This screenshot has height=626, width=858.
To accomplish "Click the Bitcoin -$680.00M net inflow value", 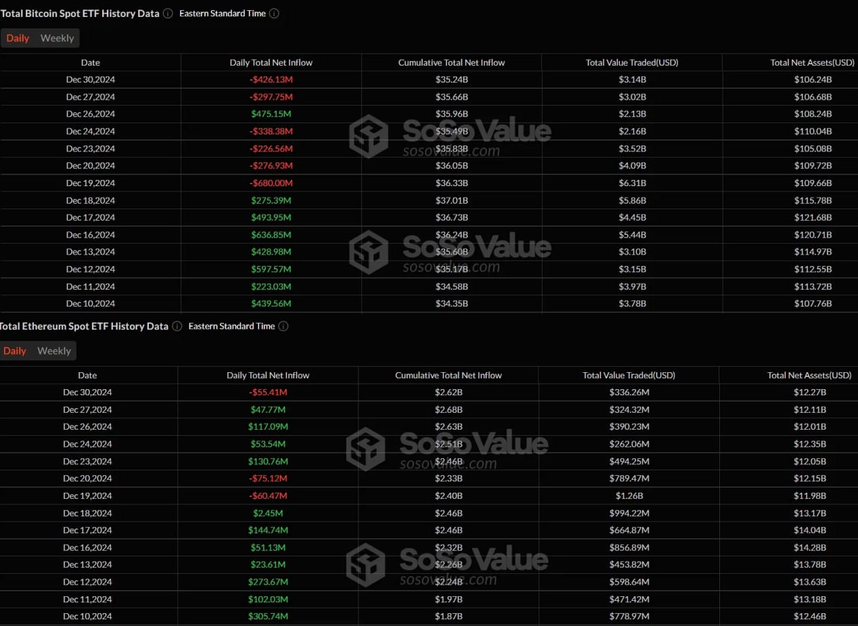I will point(271,183).
